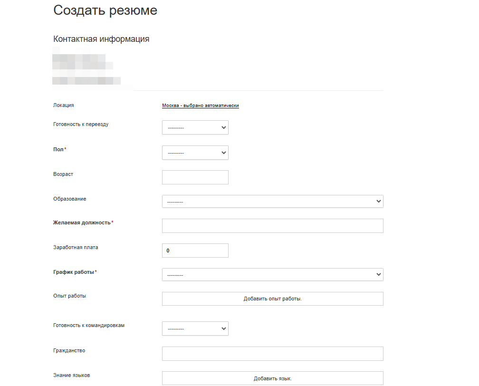The image size is (479, 386).
Task: Expand the 'Пол' gender dropdown
Action: [x=195, y=153]
